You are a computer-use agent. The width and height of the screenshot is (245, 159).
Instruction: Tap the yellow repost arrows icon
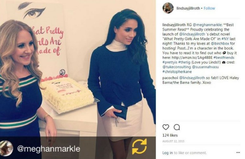(139, 147)
